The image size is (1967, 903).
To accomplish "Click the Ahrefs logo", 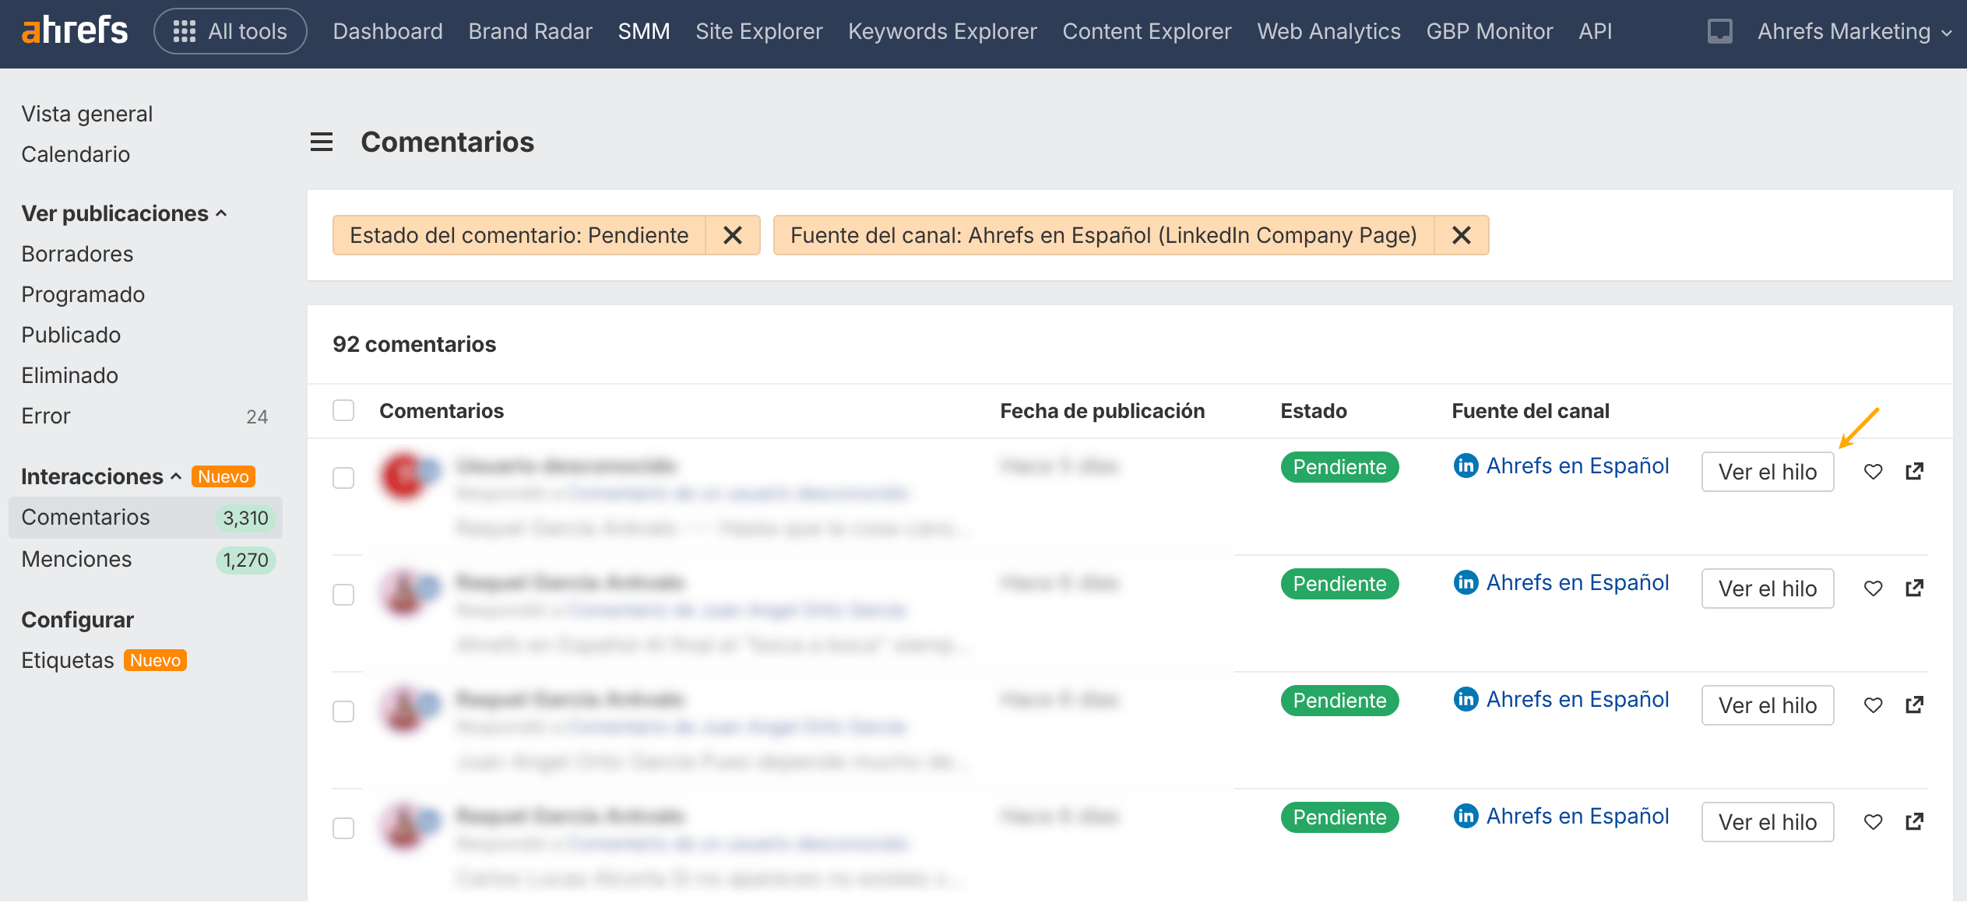I will pyautogui.click(x=75, y=31).
